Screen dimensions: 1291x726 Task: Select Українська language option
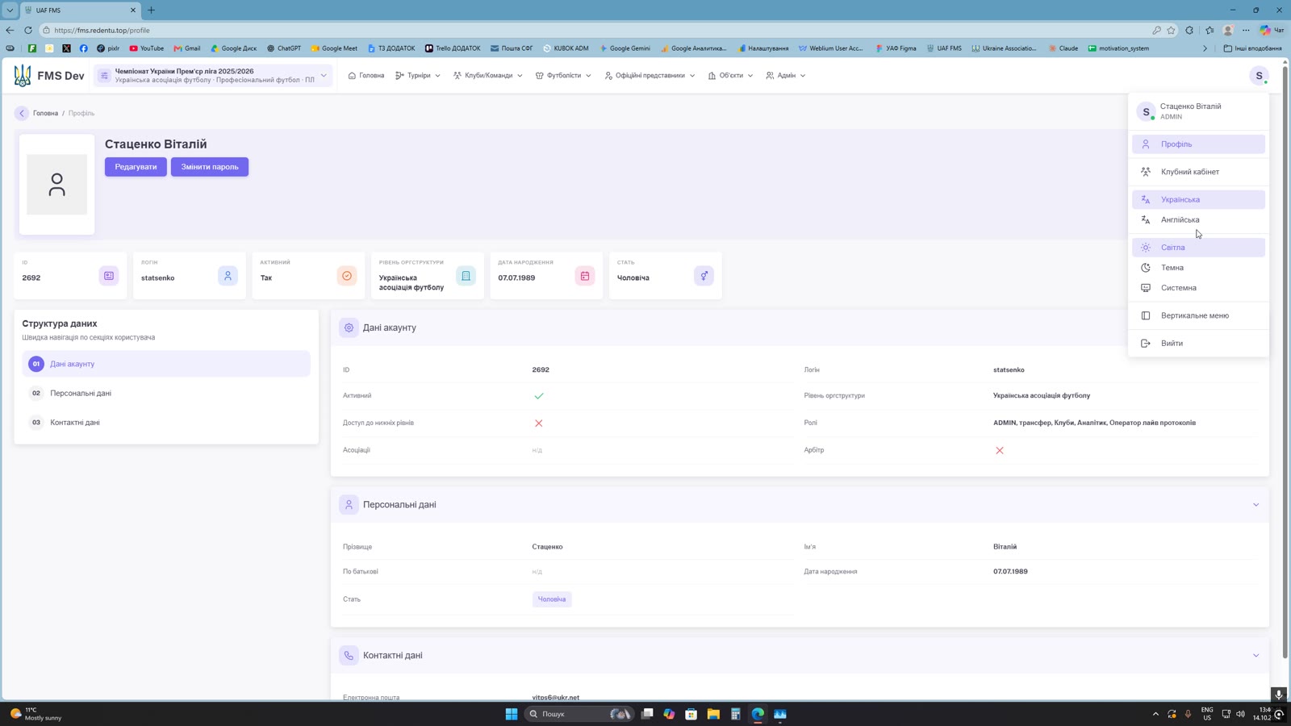[x=1198, y=199]
